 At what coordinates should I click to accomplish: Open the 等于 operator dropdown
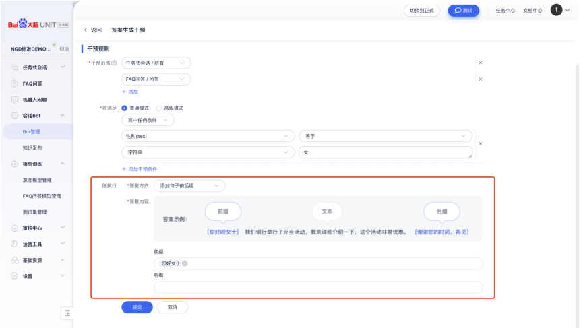click(x=386, y=136)
